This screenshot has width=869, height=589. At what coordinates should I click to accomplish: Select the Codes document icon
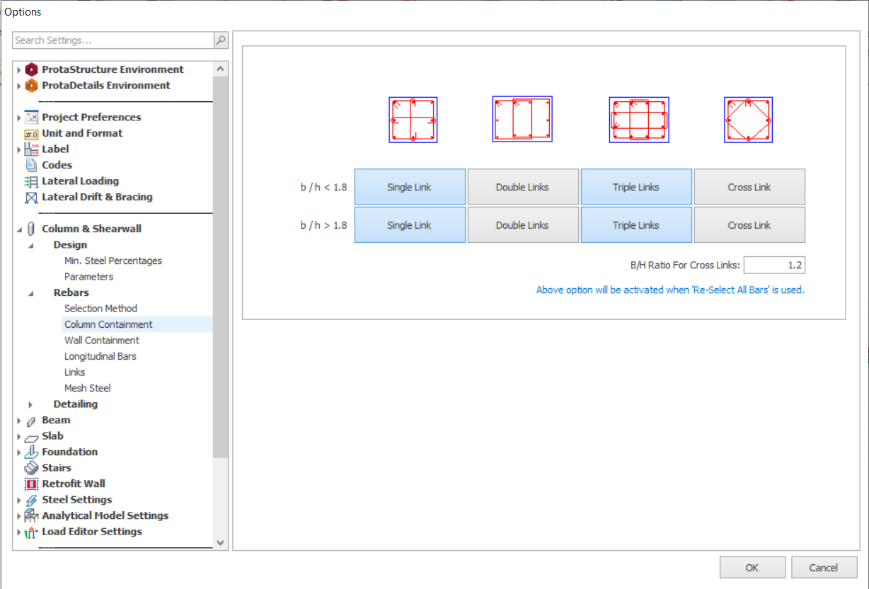[x=31, y=165]
